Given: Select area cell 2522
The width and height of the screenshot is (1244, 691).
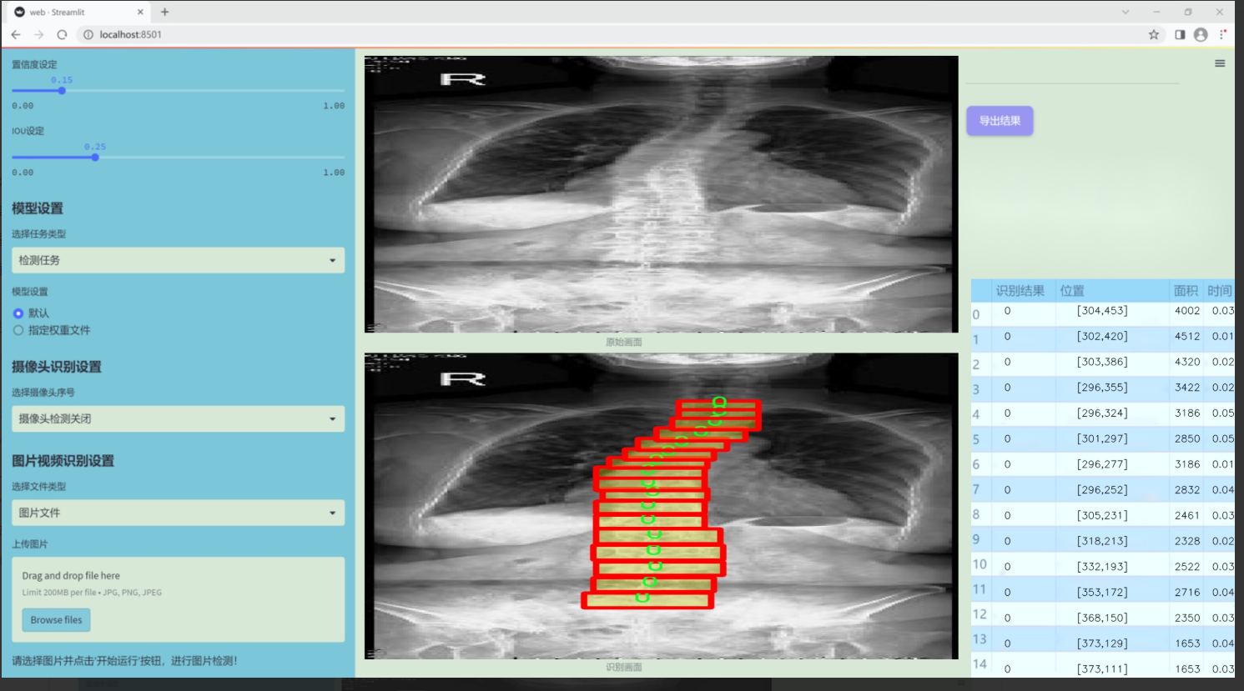Looking at the screenshot, I should (1186, 567).
